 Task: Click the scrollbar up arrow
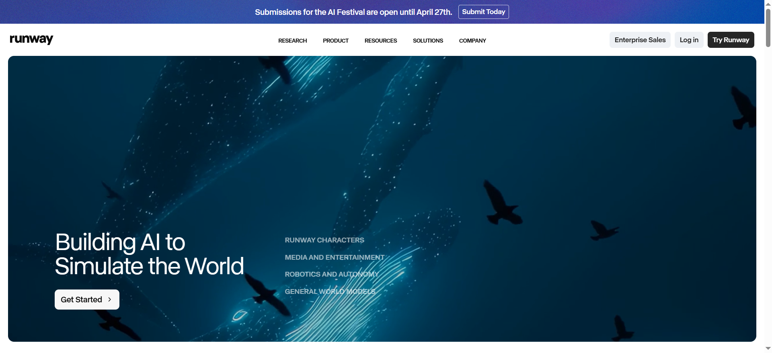coord(768,4)
